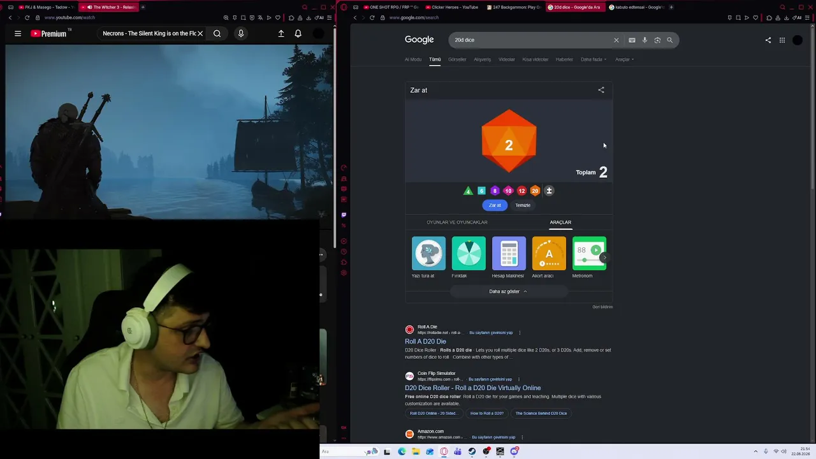Click the YouTube Premium logo
This screenshot has width=816, height=459.
[x=50, y=34]
